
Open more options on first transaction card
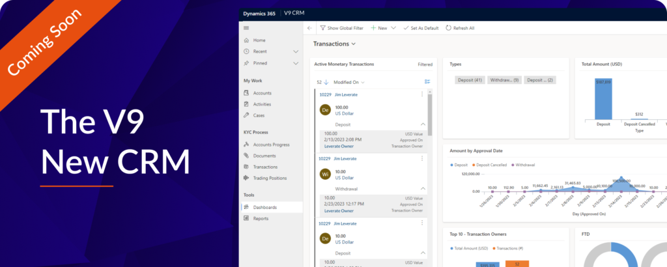422,94
